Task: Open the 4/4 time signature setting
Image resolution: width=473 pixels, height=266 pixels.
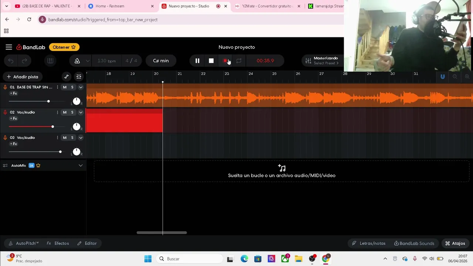Action: tap(131, 61)
